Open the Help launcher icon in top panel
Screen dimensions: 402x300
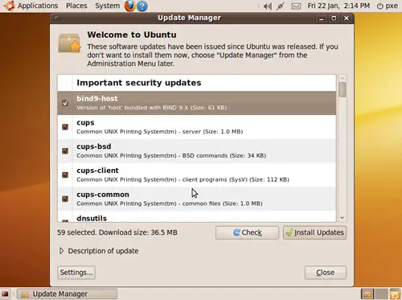[x=142, y=6]
